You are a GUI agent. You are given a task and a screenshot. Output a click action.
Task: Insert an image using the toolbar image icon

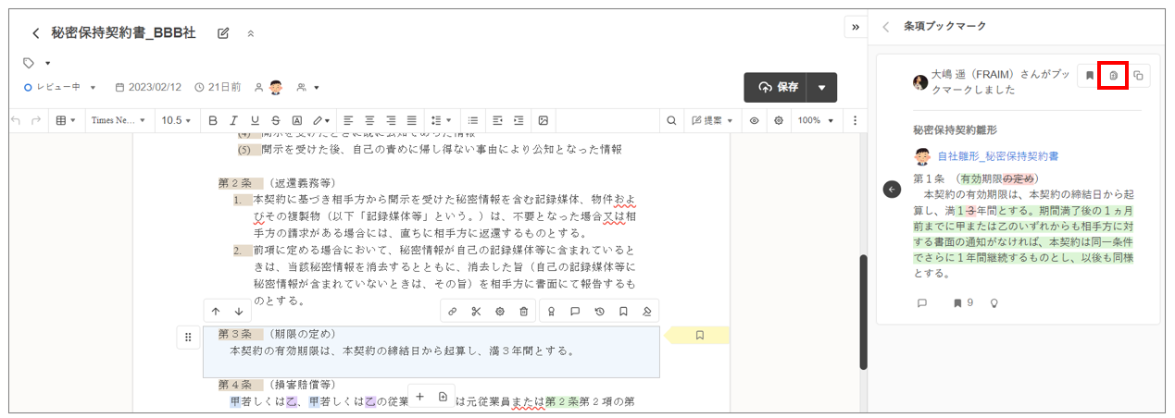click(544, 120)
